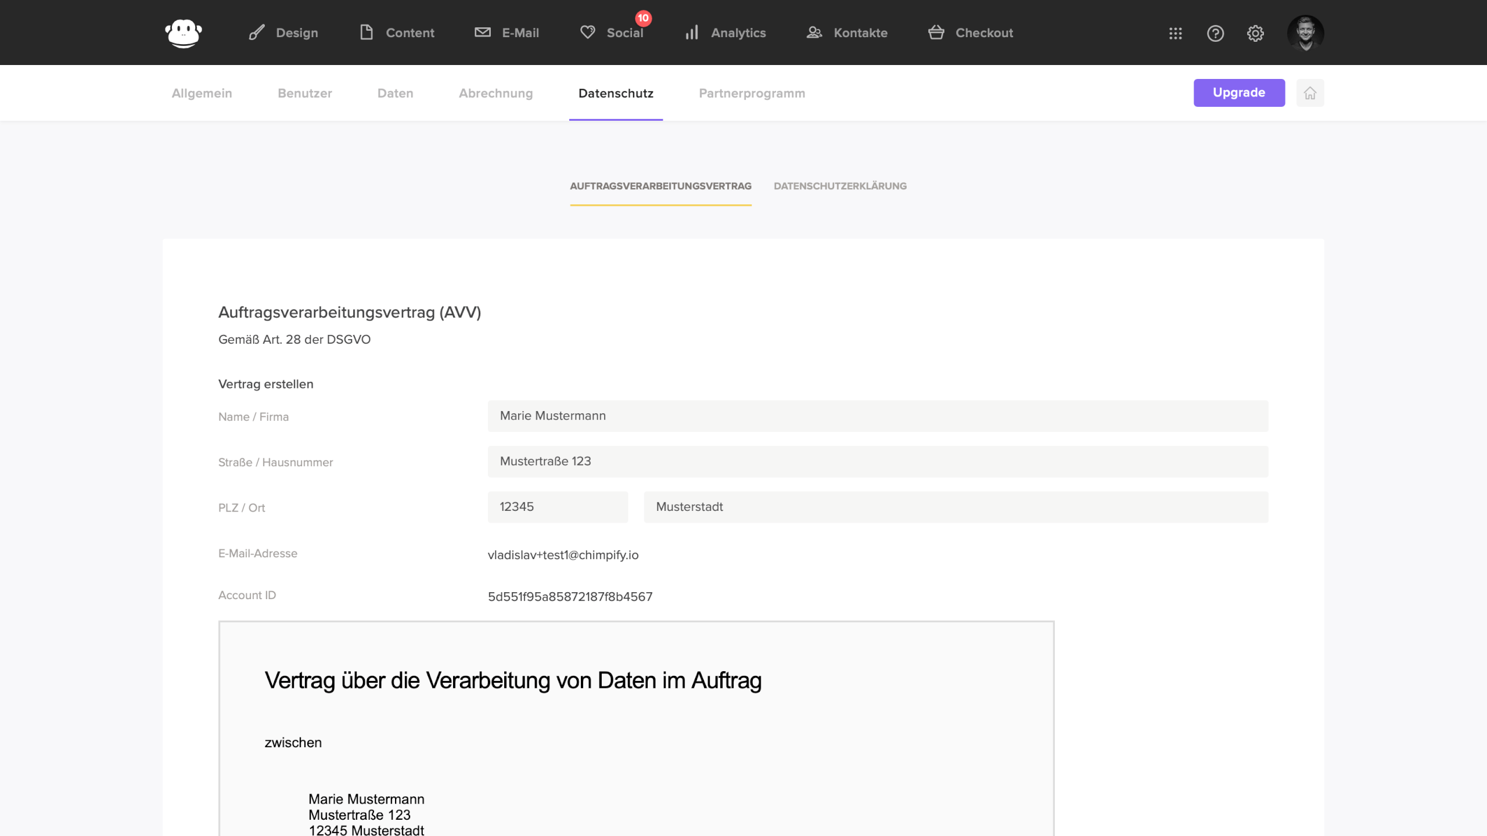Viewport: 1487px width, 836px height.
Task: Click the PLZ field with 12345
Action: [x=558, y=507]
